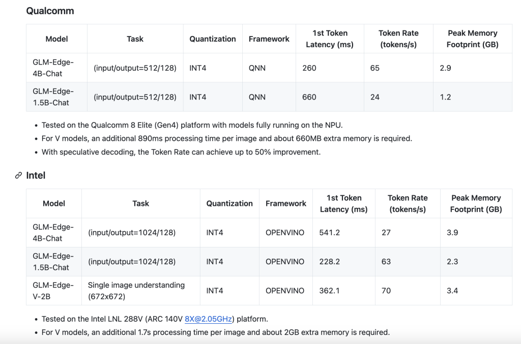
Task: Click the speculative decoding bullet text
Action: click(x=181, y=151)
